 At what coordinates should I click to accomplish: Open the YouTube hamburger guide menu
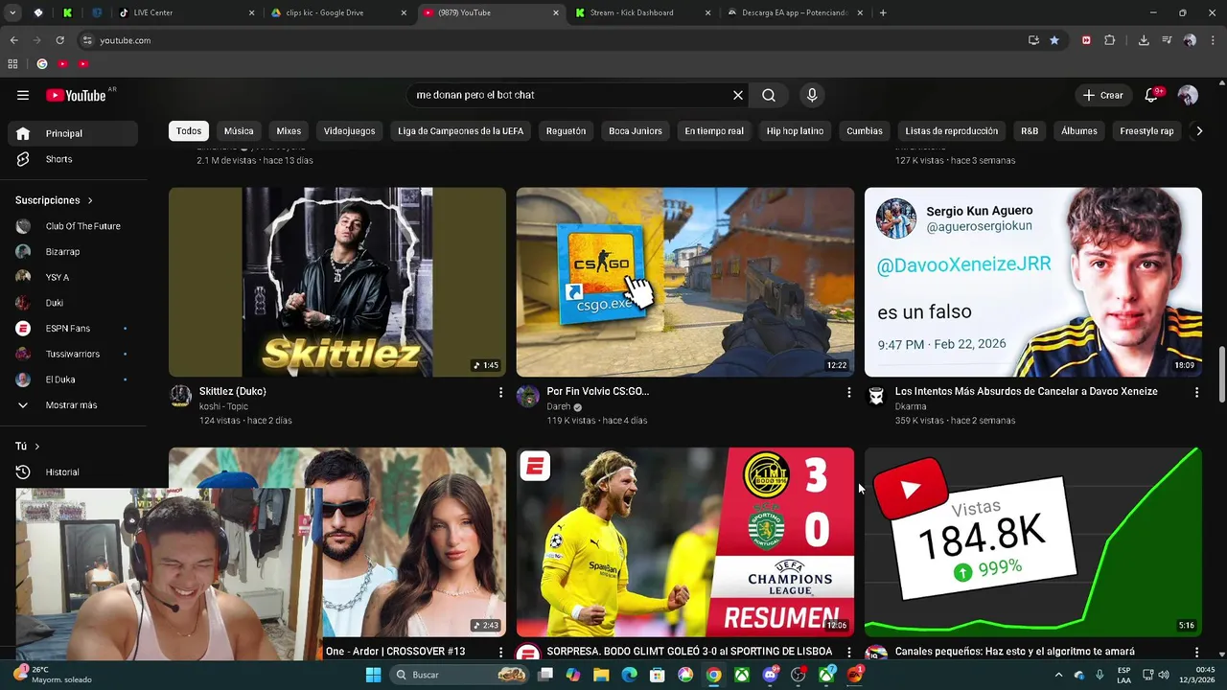click(x=23, y=95)
